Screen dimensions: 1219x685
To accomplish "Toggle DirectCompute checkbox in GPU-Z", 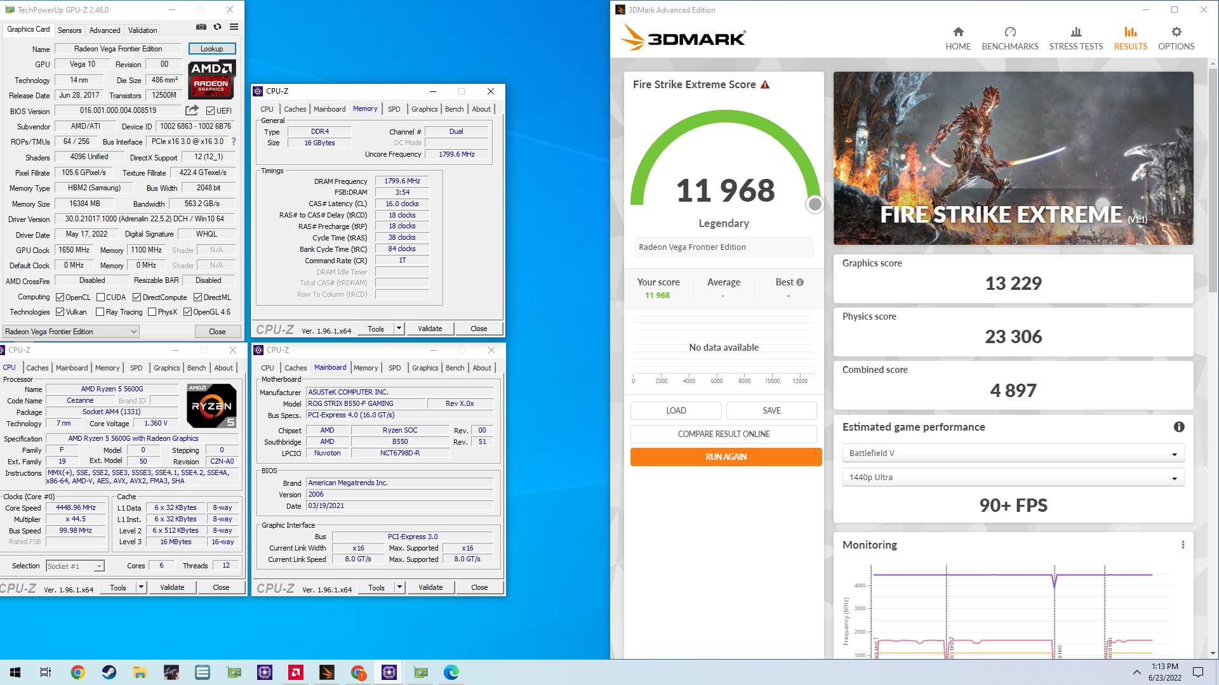I will pyautogui.click(x=137, y=297).
